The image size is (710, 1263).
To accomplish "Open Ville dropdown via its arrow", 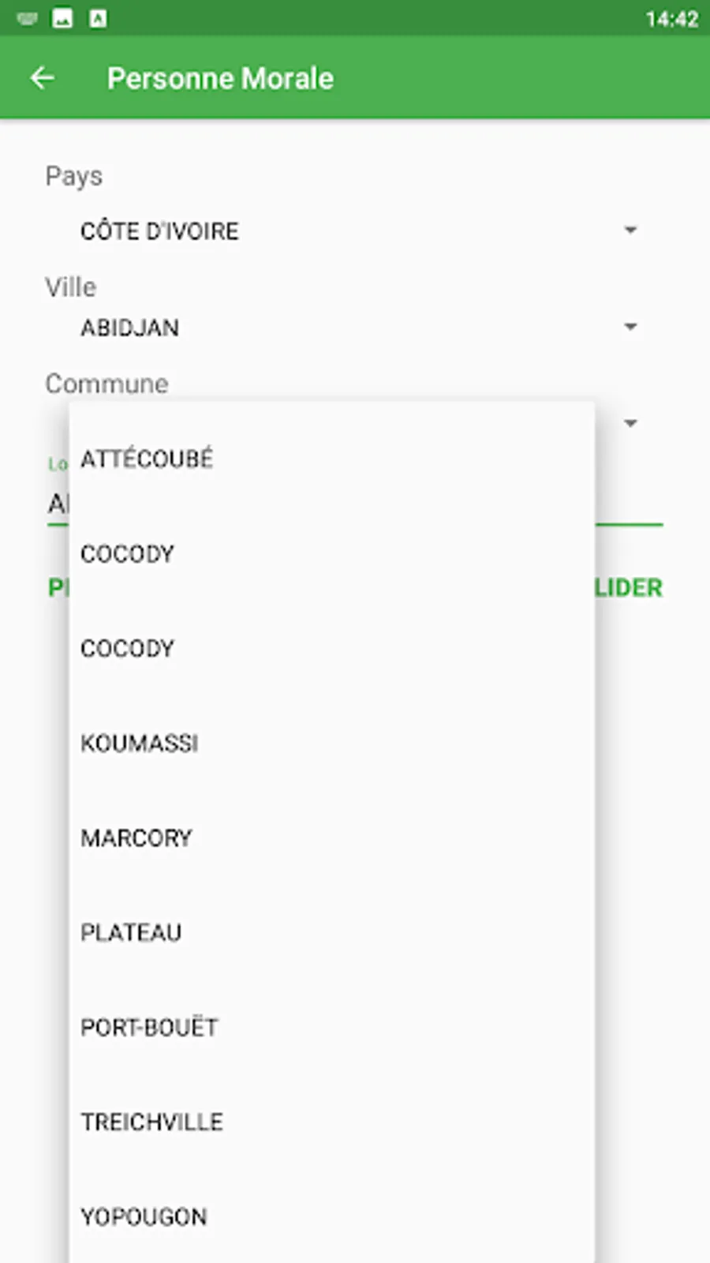I will (x=630, y=327).
